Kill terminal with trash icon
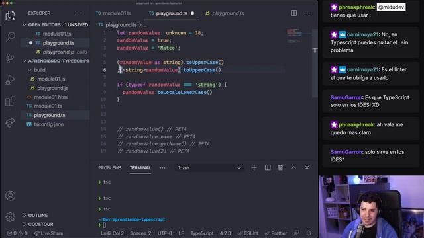424x238 pixels. coord(280,167)
